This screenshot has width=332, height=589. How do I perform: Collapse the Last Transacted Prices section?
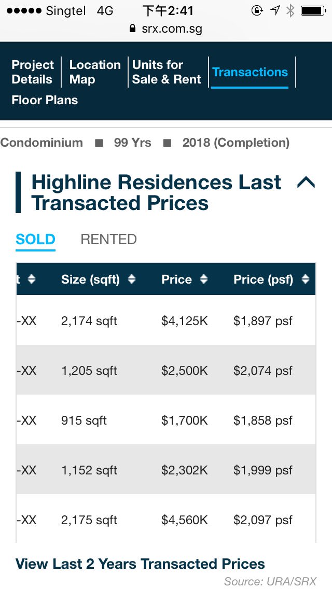click(306, 182)
